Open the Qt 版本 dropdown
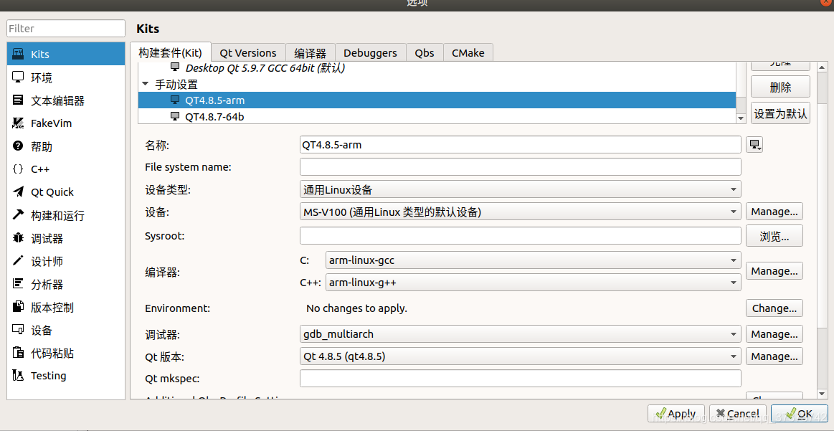834x431 pixels. pos(520,356)
